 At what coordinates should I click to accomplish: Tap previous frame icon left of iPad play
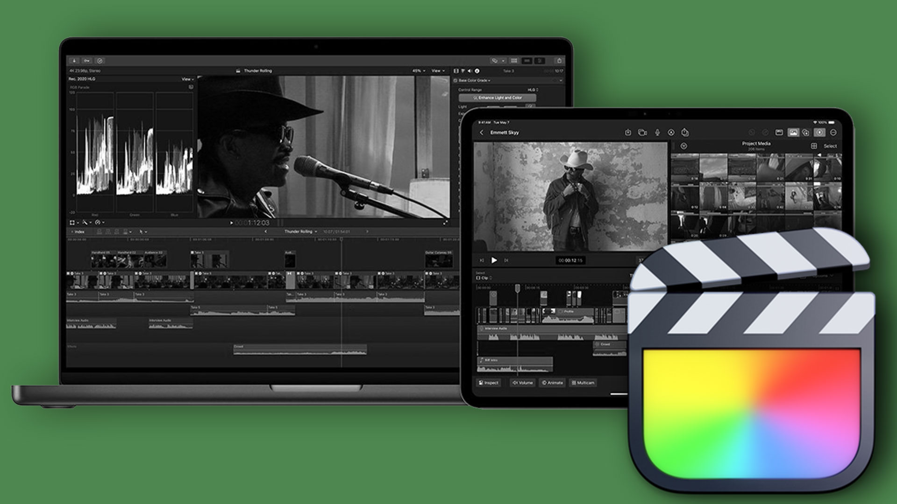(482, 260)
